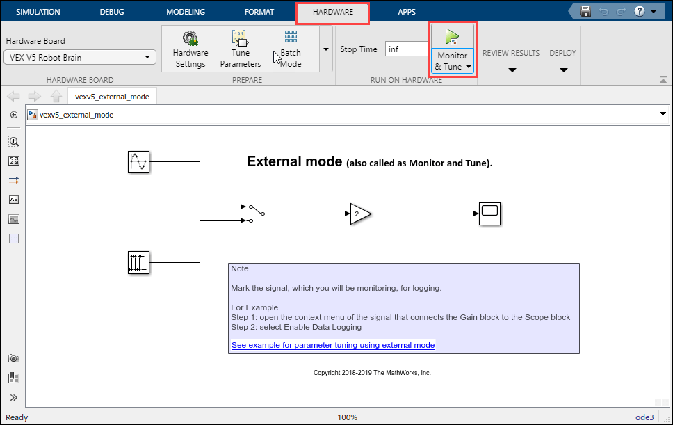
Task: Run Monitor & Tune on hardware
Action: 453,38
